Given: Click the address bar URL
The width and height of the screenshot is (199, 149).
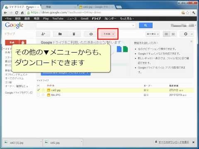Looking at the screenshot, I should pos(66,12).
